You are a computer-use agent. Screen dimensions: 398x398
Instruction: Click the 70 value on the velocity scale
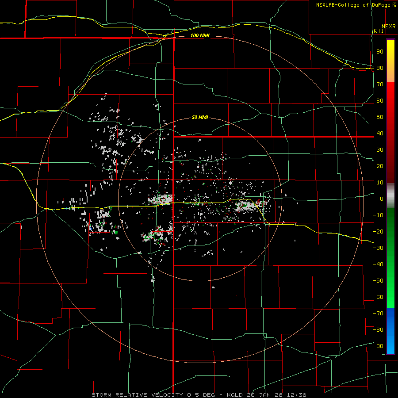[380, 84]
